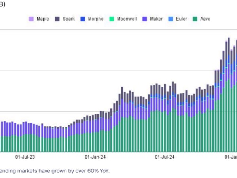Click the 01-Jul-24 axis label

(x=165, y=157)
